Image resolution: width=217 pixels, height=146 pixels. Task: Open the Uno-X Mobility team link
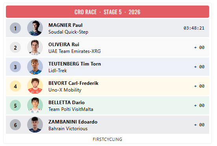coord(65,90)
